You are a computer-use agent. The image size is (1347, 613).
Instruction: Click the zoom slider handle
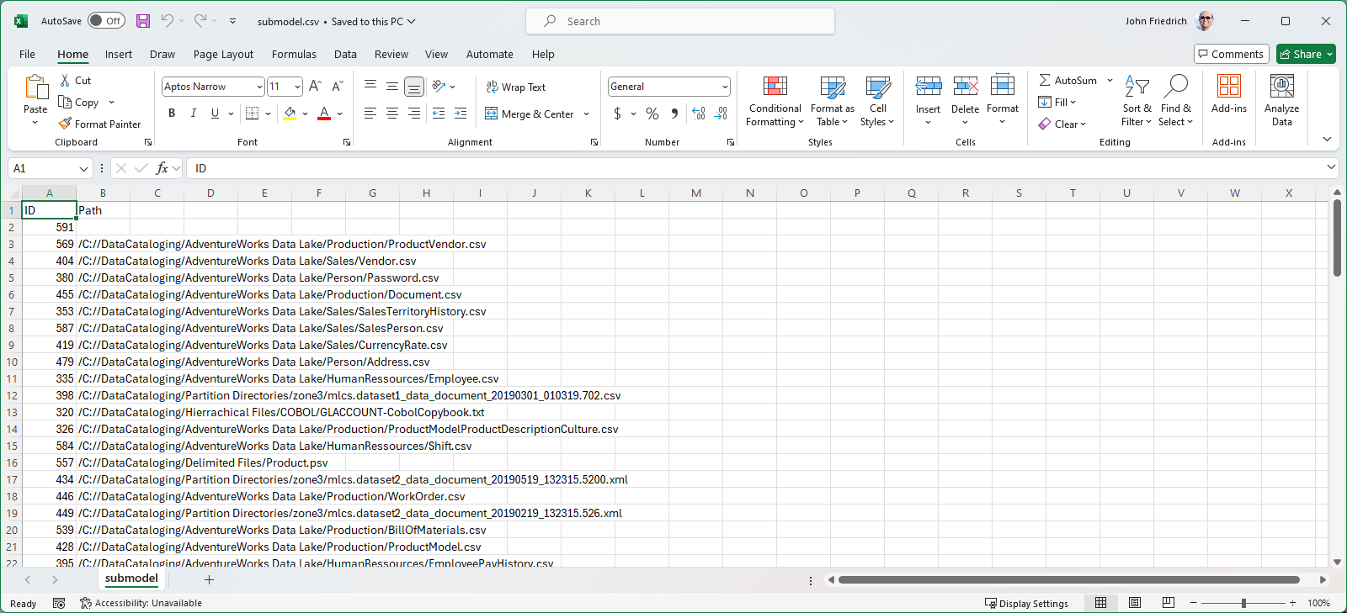click(x=1243, y=603)
